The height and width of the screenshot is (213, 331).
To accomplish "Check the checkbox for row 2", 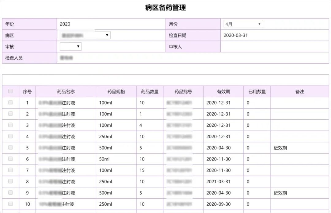I will click(10, 114).
